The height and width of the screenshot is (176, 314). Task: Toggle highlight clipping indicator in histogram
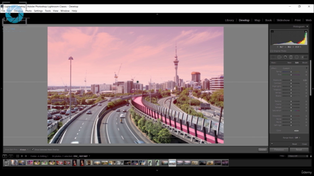point(306,31)
